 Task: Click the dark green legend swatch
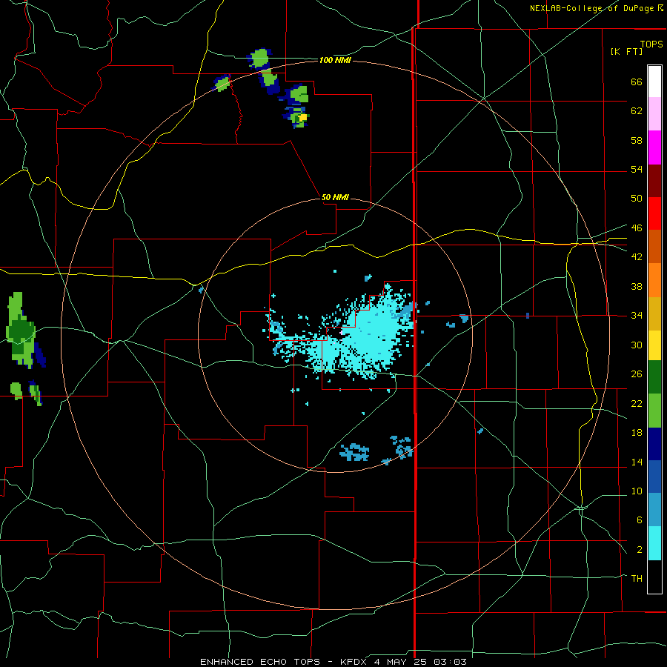[654, 377]
